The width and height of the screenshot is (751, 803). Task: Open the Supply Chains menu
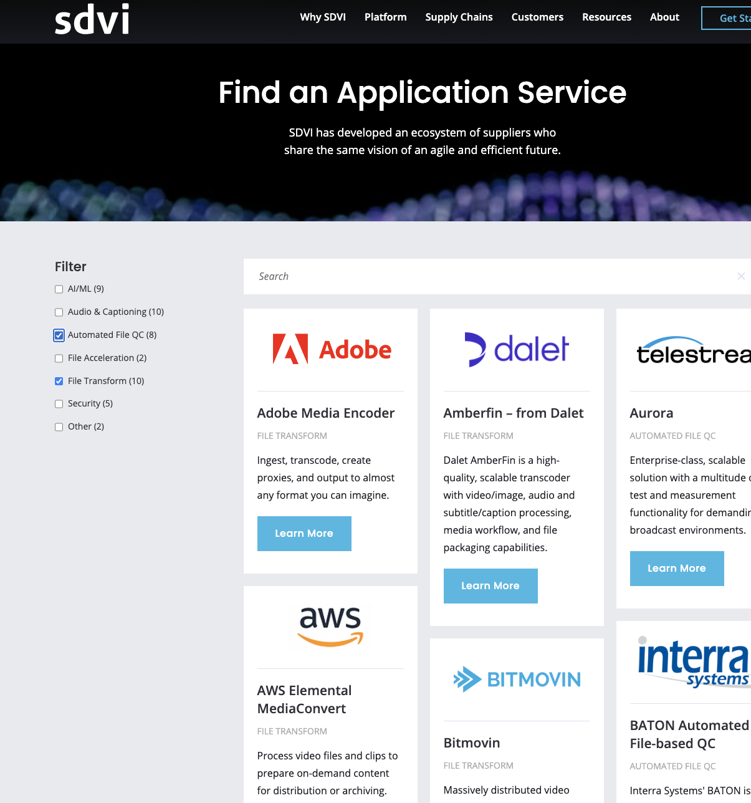point(459,17)
